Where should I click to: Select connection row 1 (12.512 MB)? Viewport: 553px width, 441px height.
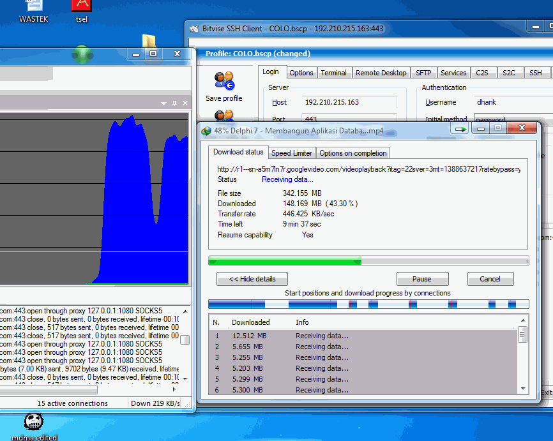363,336
